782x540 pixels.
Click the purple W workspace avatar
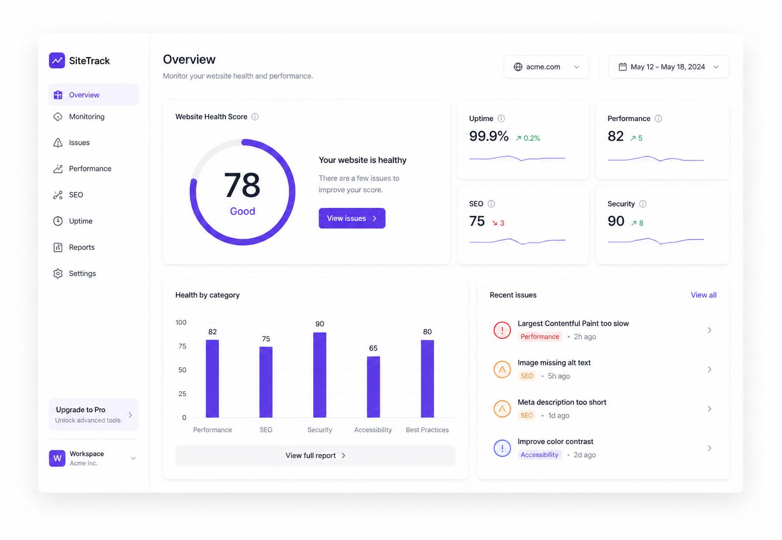(57, 458)
